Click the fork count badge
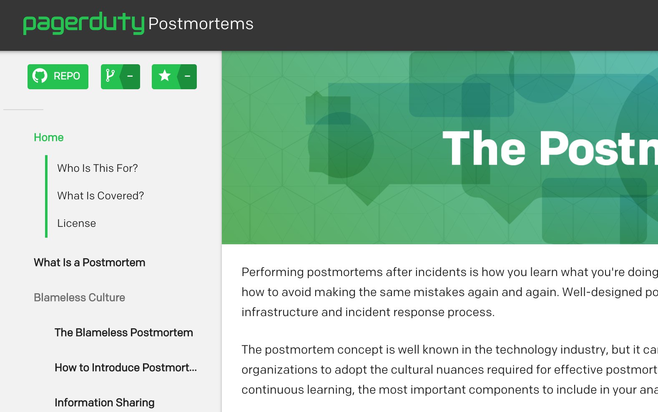This screenshot has width=658, height=412. click(x=130, y=76)
